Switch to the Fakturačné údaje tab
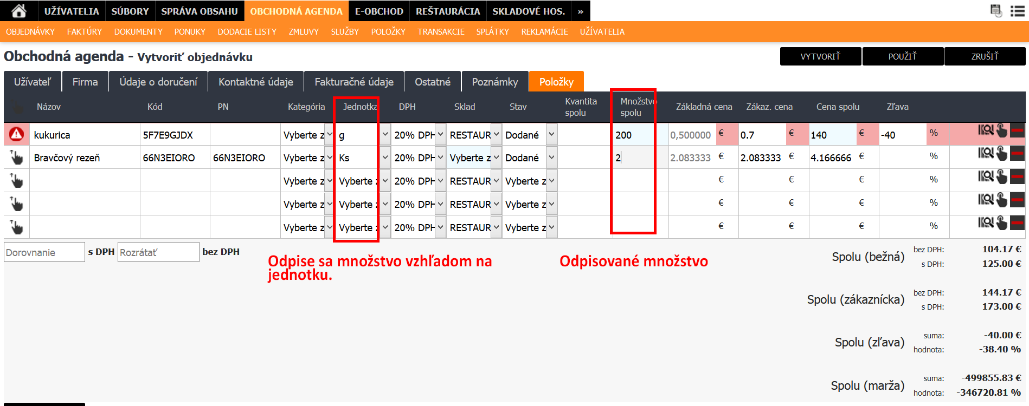 pyautogui.click(x=353, y=82)
